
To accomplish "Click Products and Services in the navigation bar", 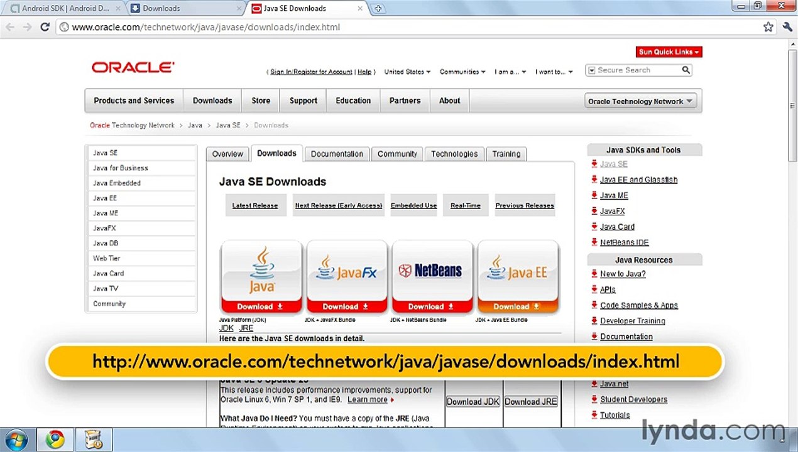I will [x=134, y=100].
